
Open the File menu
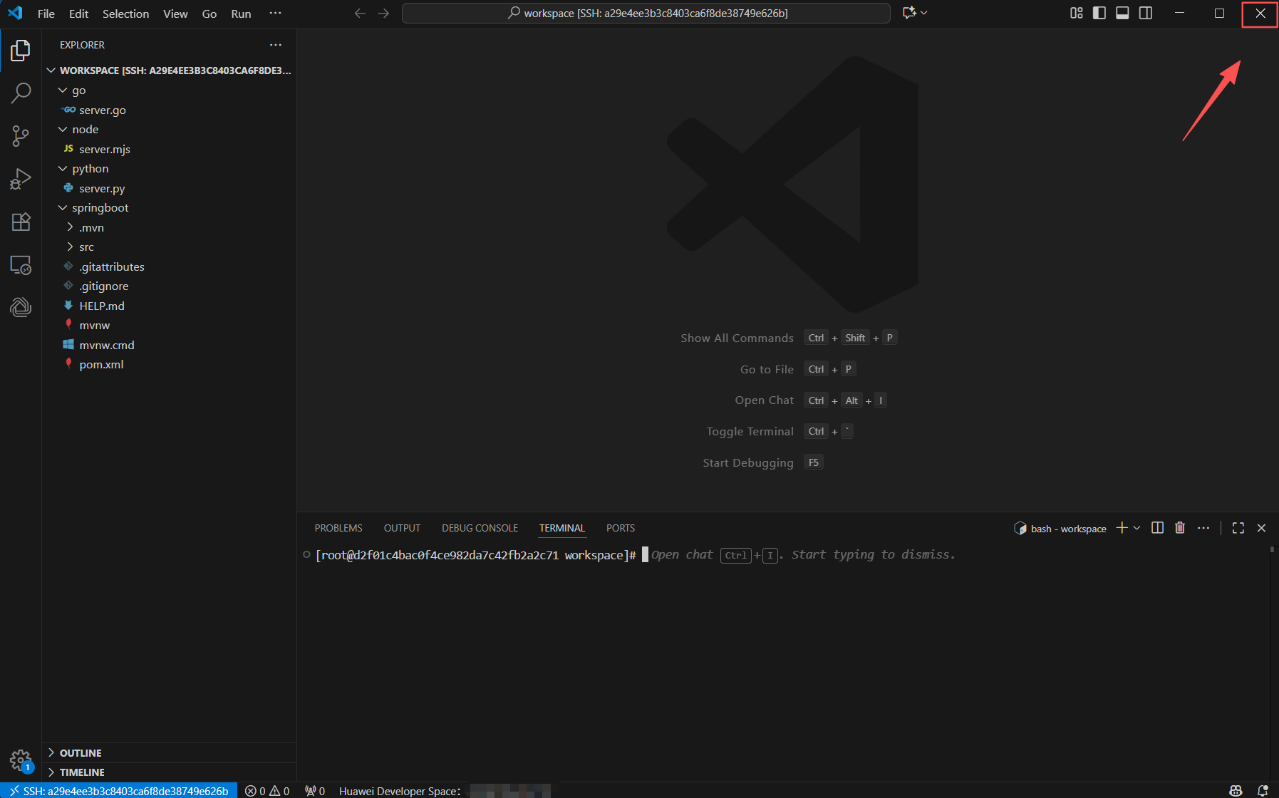tap(46, 14)
